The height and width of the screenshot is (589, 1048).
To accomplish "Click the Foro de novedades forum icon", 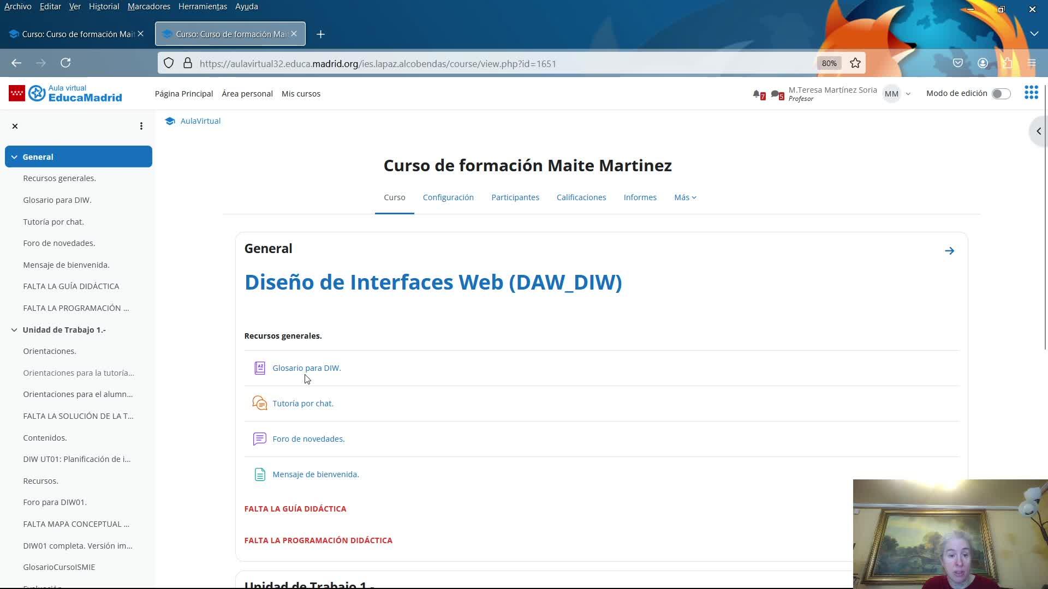I will coord(260,439).
